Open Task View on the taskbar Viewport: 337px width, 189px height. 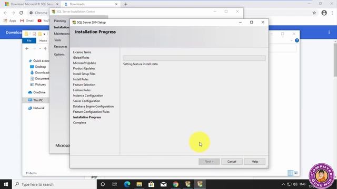coord(115,184)
